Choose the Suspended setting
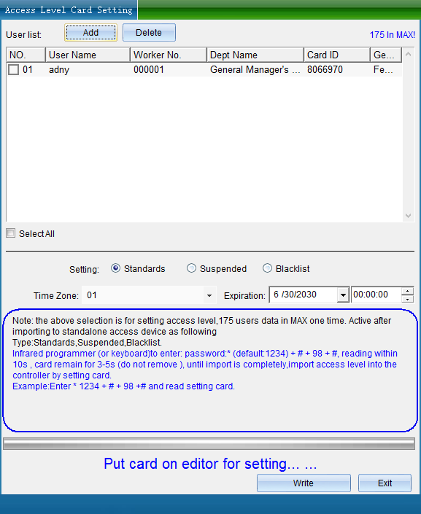The width and height of the screenshot is (421, 514). pos(191,268)
